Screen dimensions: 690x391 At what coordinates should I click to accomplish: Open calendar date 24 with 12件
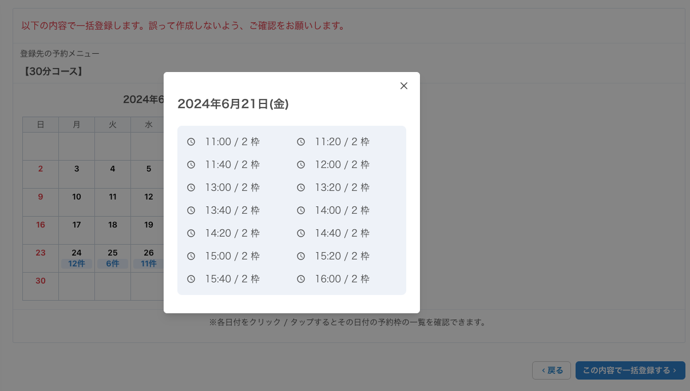(77, 258)
